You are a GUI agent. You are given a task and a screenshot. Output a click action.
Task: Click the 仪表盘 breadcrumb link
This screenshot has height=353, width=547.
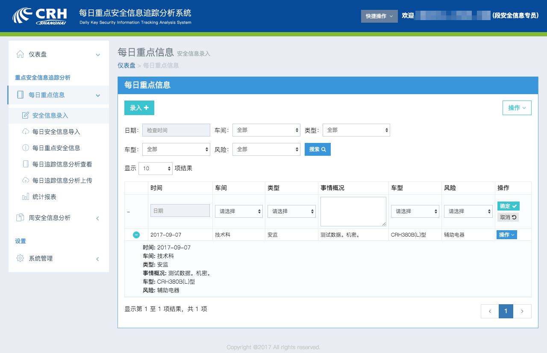[126, 65]
